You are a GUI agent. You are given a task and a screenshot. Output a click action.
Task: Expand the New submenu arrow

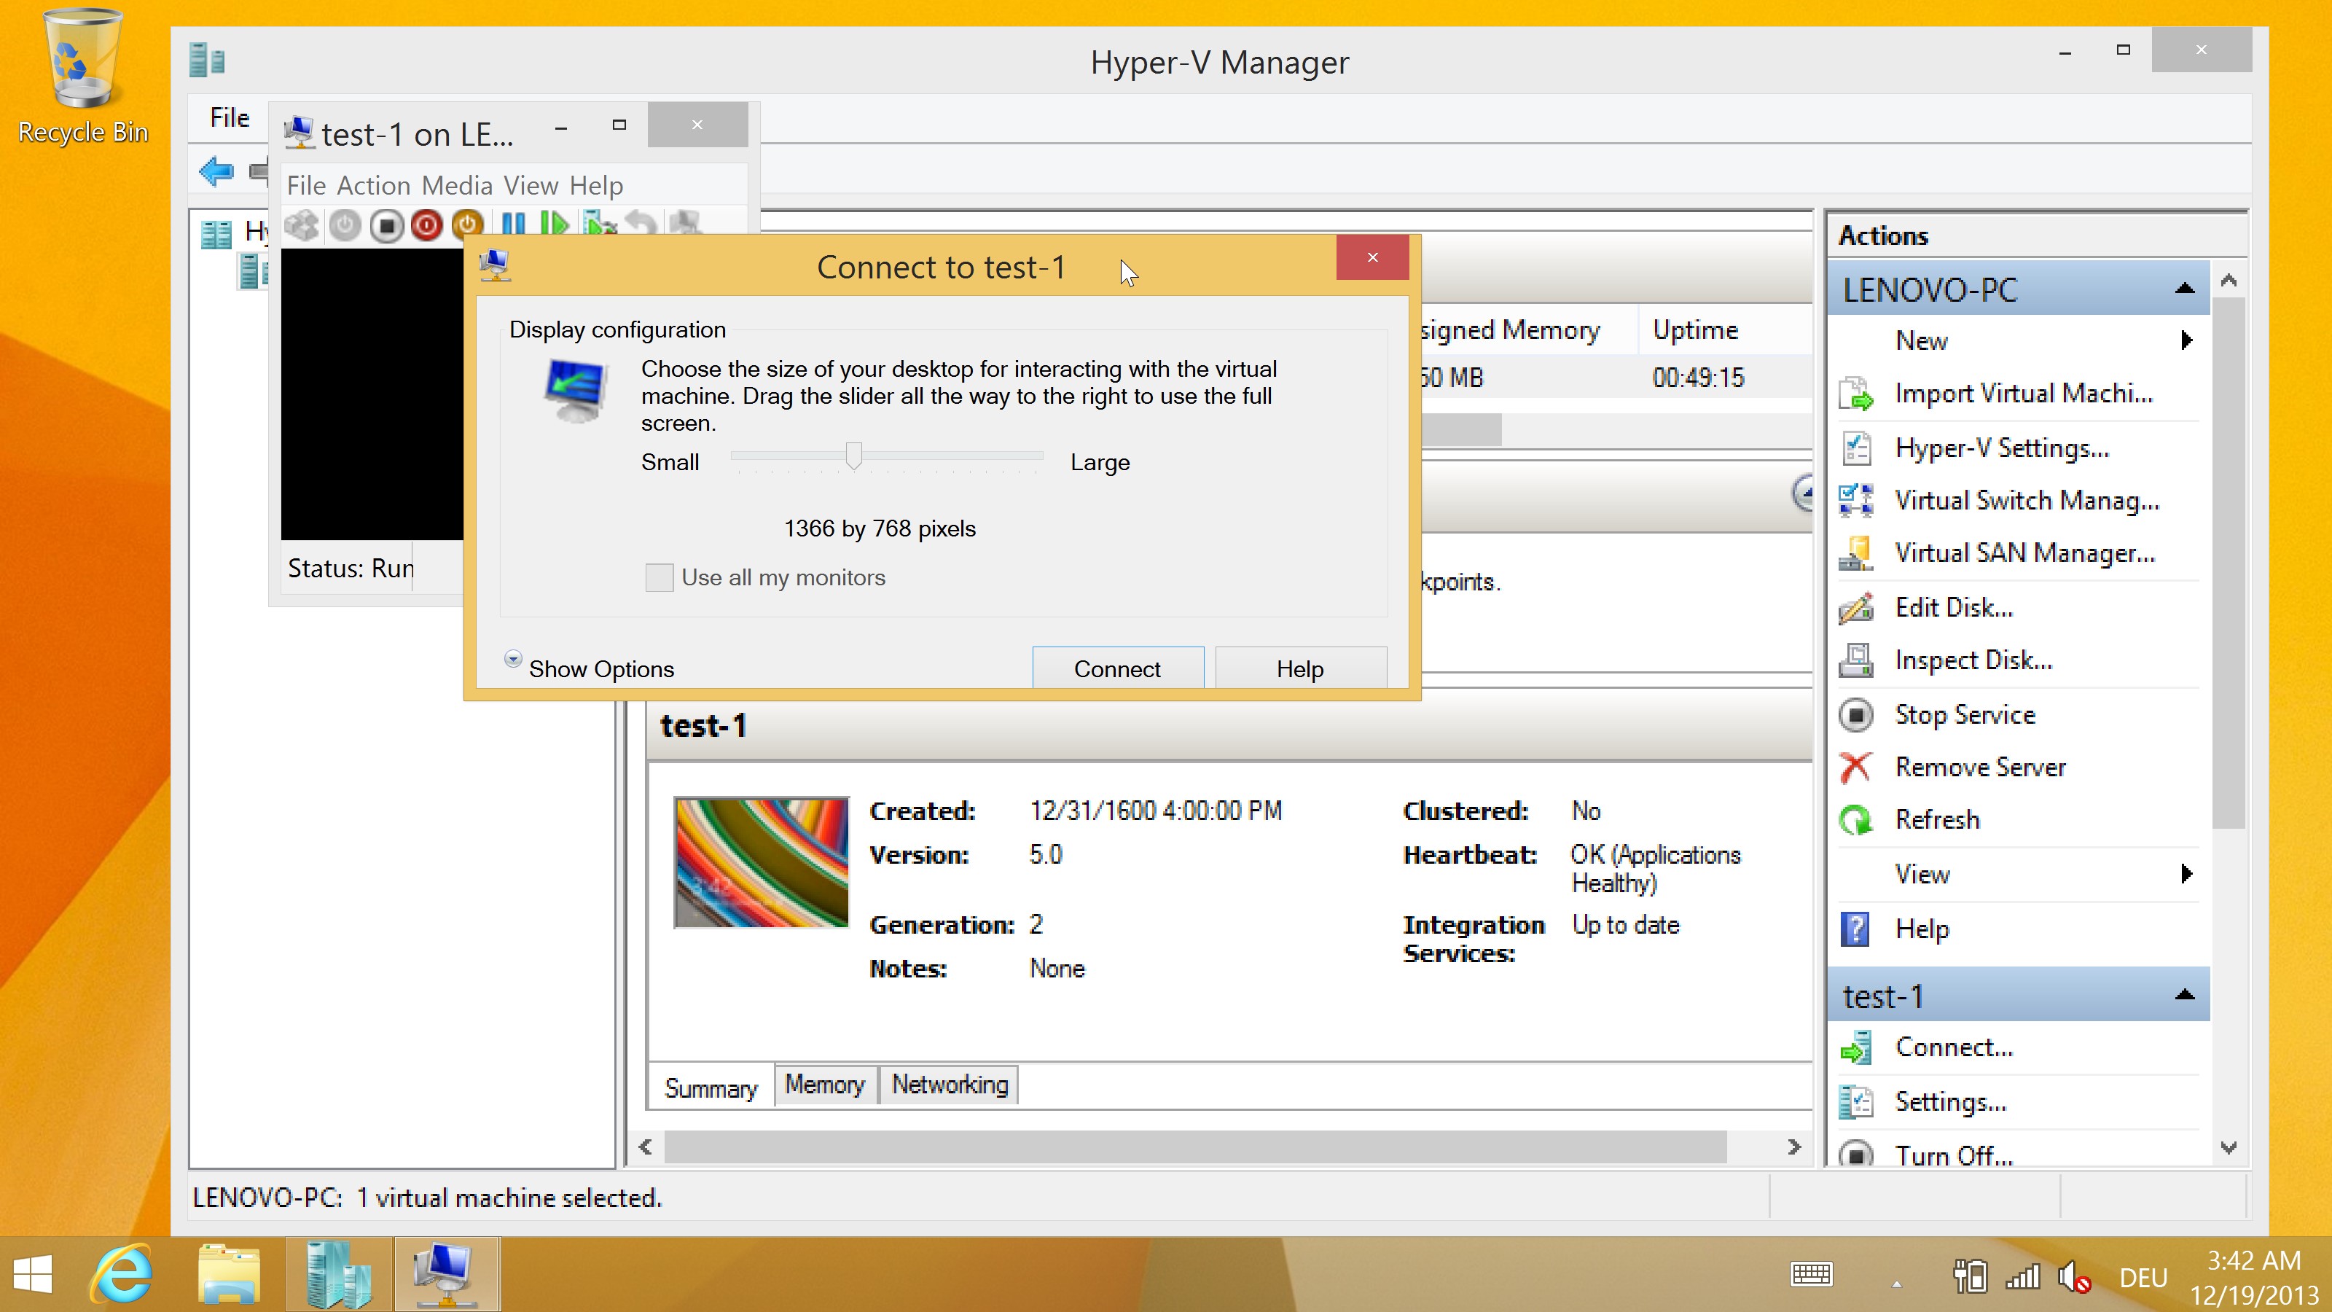2187,340
